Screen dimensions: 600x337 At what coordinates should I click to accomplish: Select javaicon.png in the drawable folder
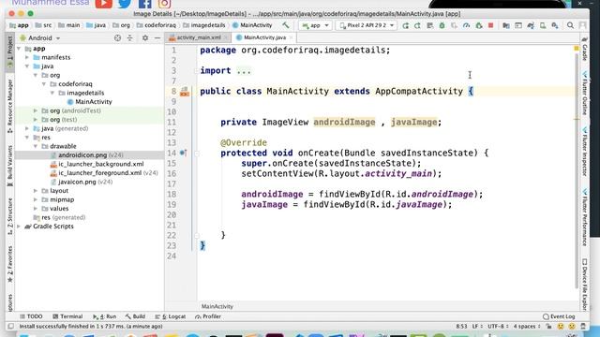coord(77,182)
